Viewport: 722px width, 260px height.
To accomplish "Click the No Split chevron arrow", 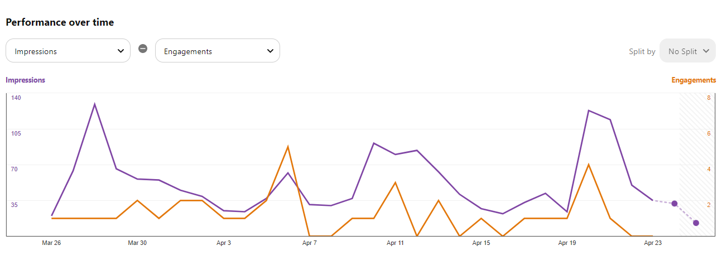I will click(706, 51).
